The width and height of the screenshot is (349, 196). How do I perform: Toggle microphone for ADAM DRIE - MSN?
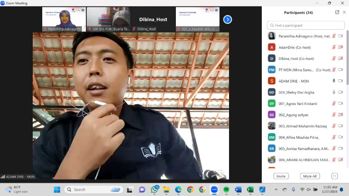334,81
